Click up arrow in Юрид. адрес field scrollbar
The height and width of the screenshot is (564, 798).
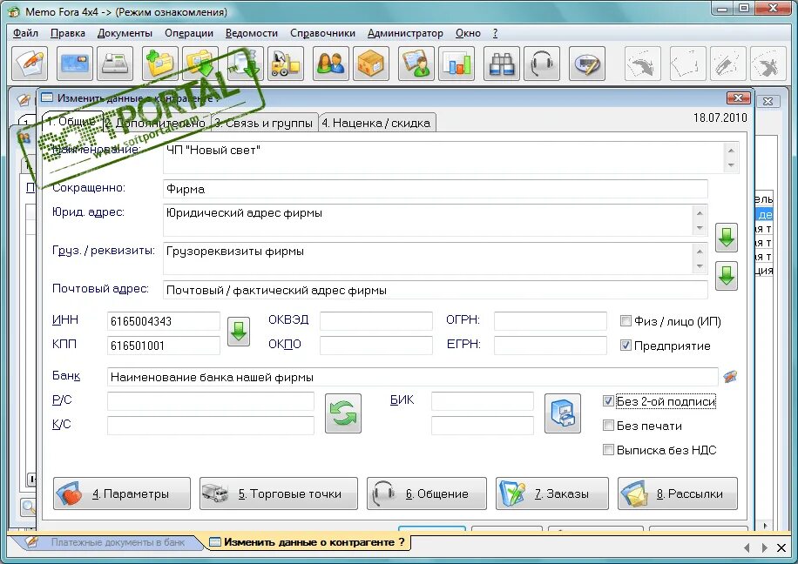(x=700, y=213)
